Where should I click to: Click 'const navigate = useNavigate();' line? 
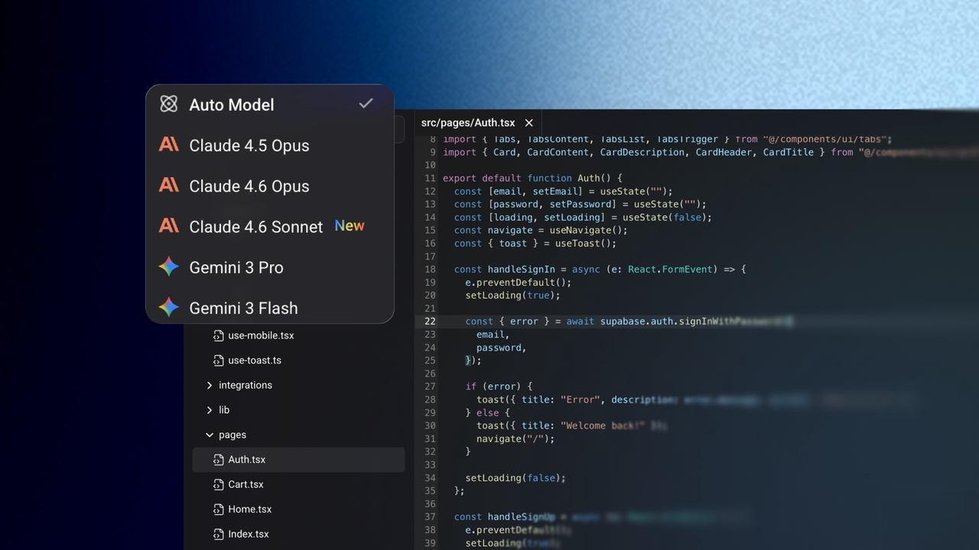pyautogui.click(x=541, y=230)
